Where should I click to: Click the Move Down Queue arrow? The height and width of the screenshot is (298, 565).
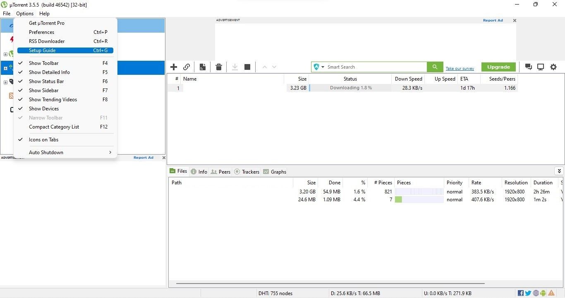[x=274, y=67]
